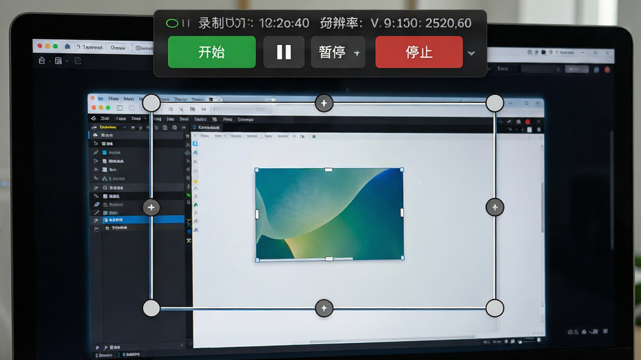This screenshot has width=641, height=360.
Task: Focus the search field in inner window toolbar
Action: (243, 109)
